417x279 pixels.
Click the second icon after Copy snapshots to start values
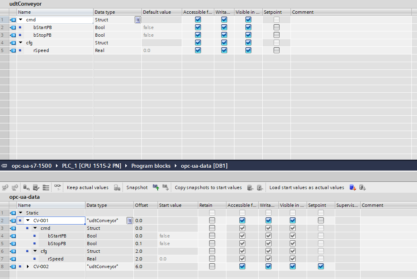point(260,187)
